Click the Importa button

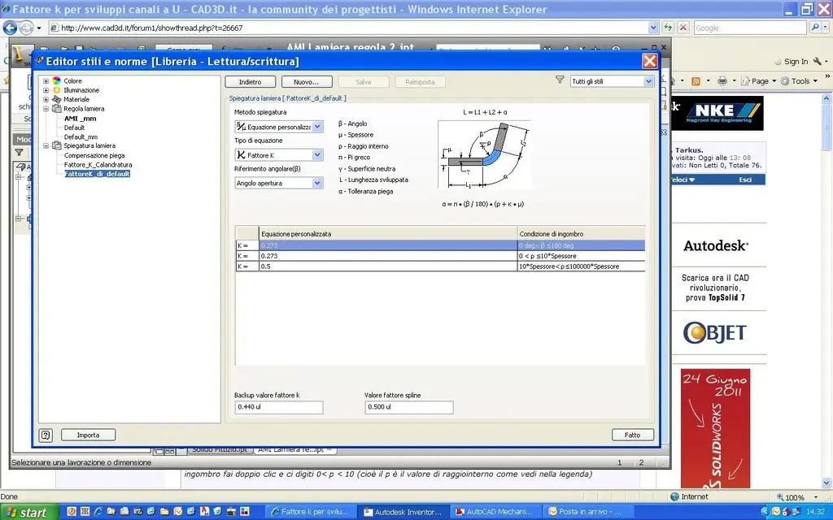(88, 435)
